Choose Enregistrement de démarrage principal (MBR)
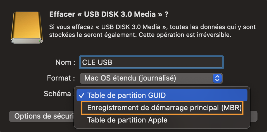Viewport: 267px width, 132px height. (x=162, y=108)
